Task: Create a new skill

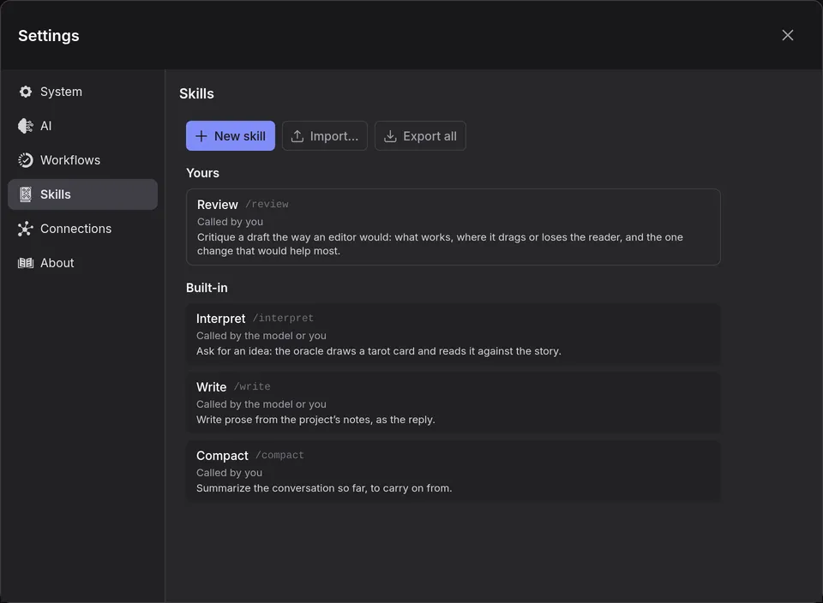Action: (231, 136)
